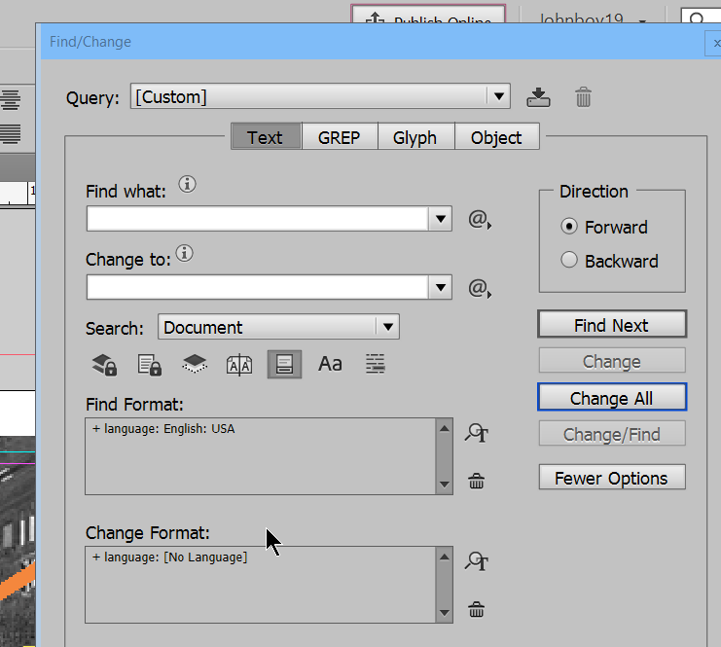Save the current query icon
This screenshot has height=647, width=721.
coord(538,97)
